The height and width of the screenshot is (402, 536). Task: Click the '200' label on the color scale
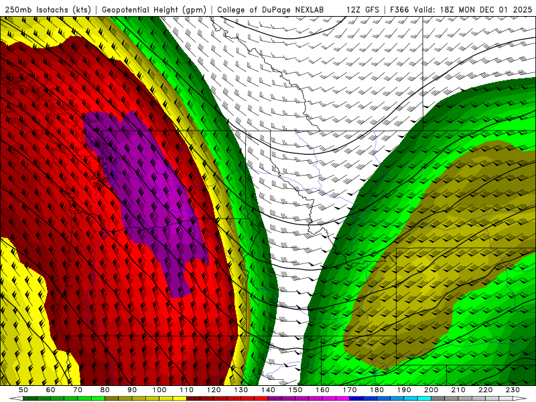click(x=431, y=390)
